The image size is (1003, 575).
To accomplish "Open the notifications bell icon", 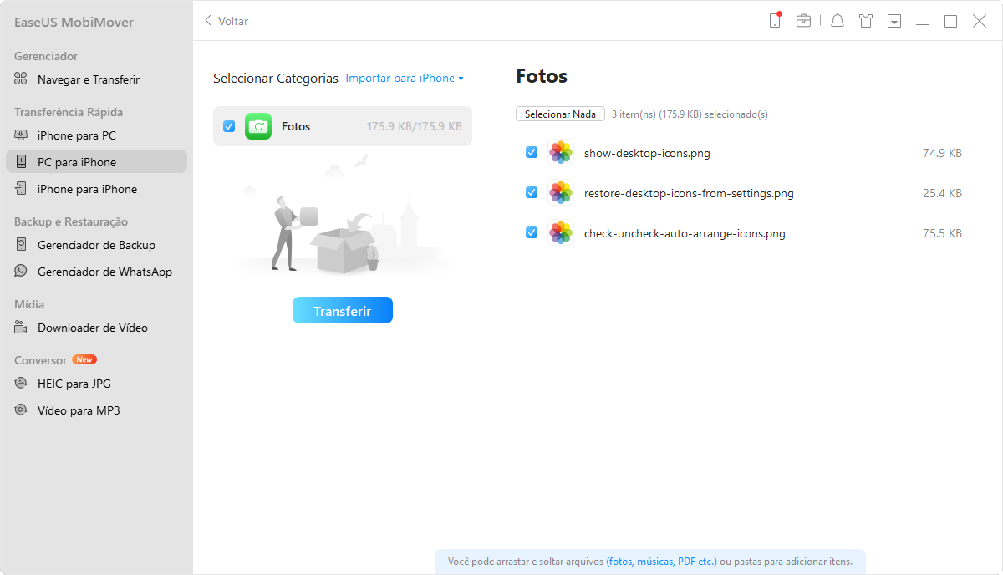I will tap(838, 21).
